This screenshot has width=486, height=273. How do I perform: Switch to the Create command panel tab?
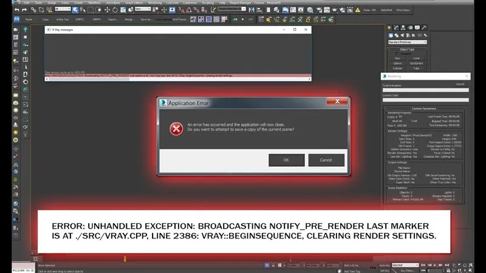pos(389,27)
